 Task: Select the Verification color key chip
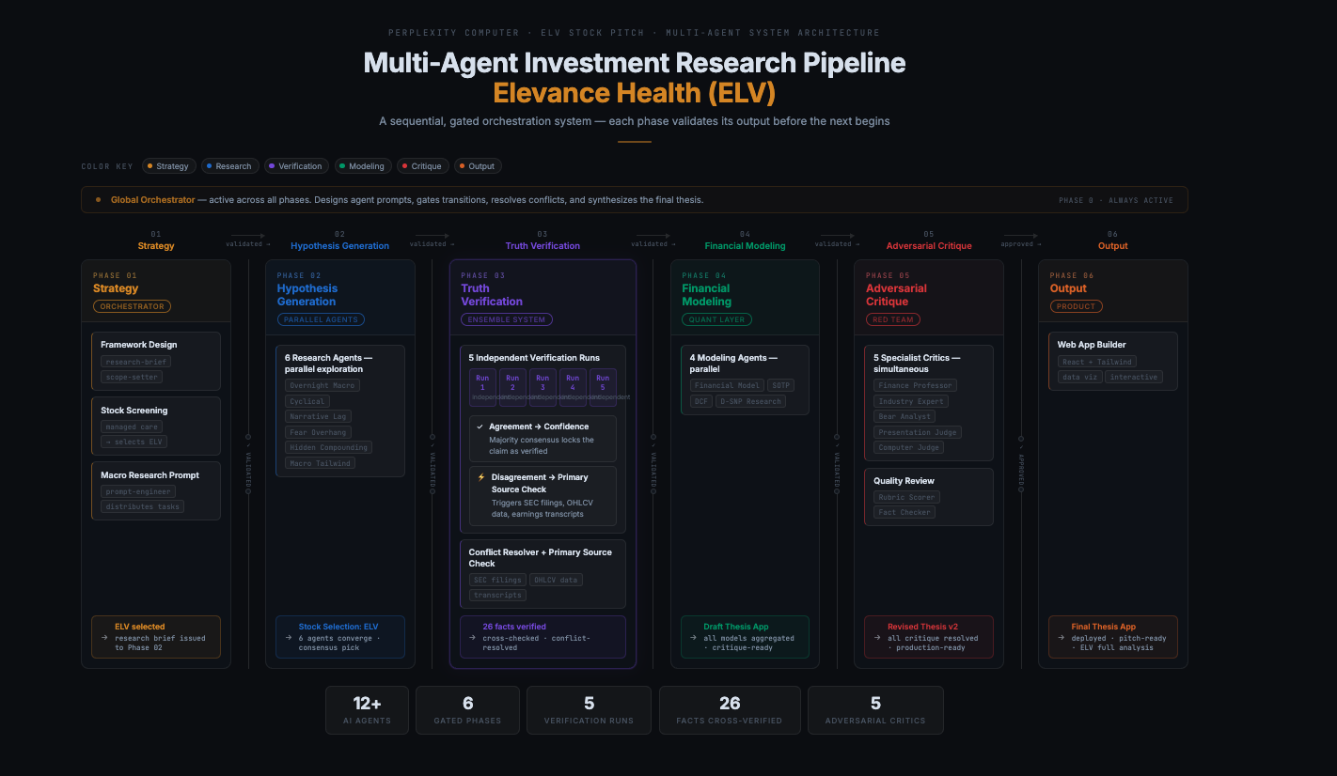click(x=296, y=166)
